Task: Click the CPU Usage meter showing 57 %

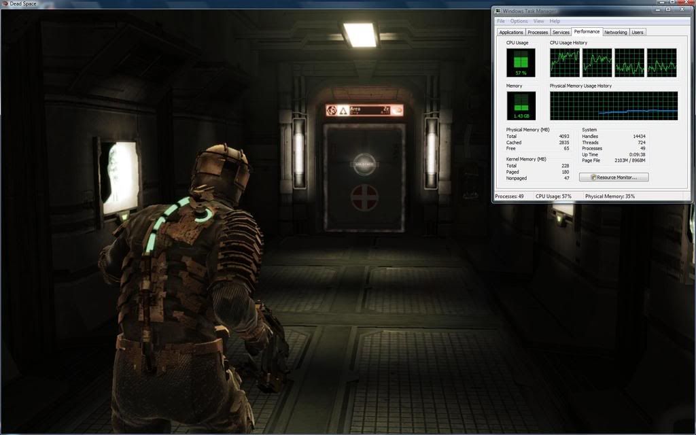Action: coord(521,63)
